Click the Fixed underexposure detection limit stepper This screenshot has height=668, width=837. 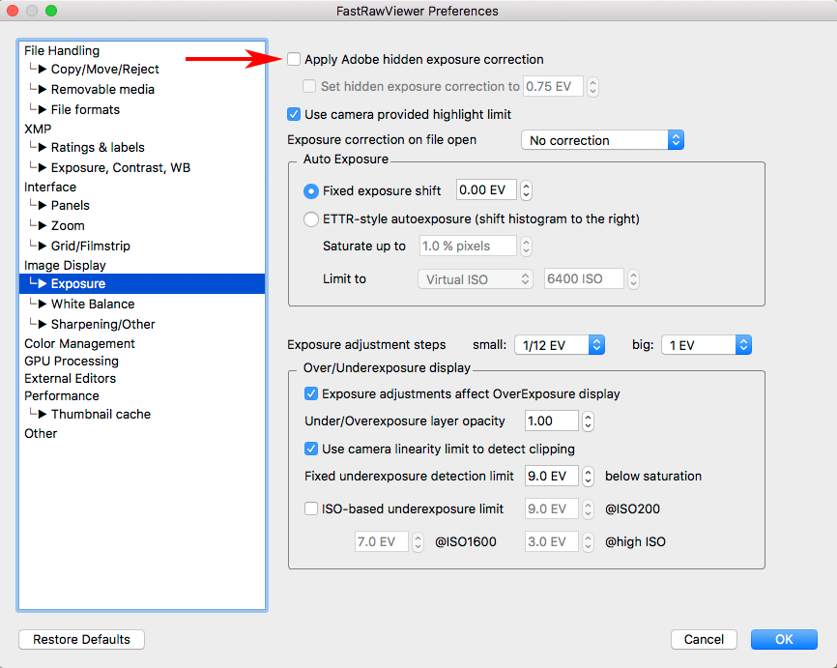point(589,476)
